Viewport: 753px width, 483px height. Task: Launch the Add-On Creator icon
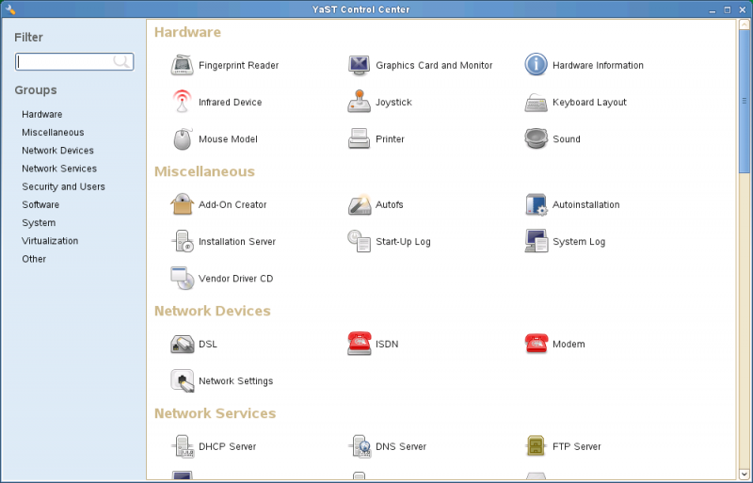pos(183,204)
